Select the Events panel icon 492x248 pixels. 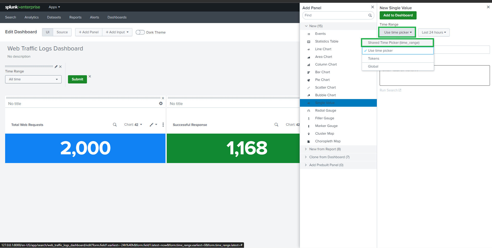click(309, 34)
